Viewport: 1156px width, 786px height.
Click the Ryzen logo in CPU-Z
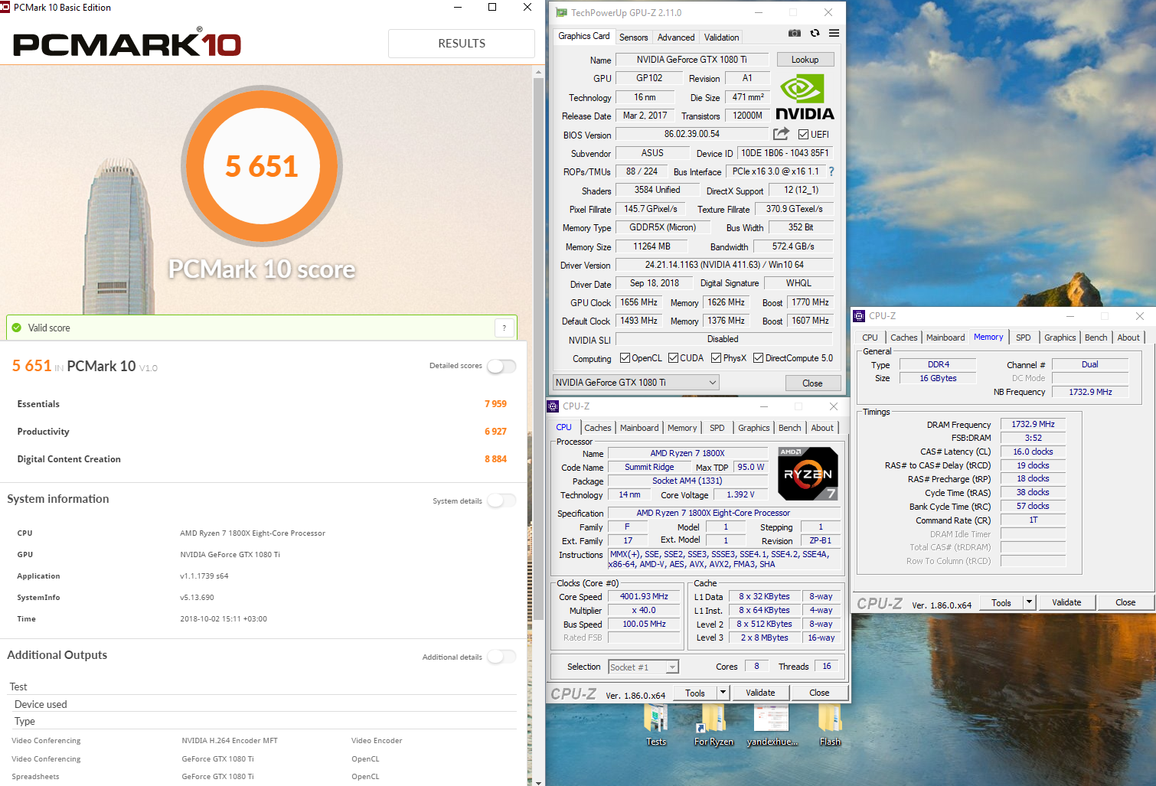[x=808, y=474]
